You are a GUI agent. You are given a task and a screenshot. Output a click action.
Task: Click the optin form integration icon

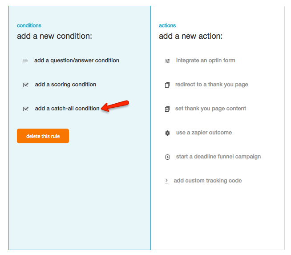(167, 61)
